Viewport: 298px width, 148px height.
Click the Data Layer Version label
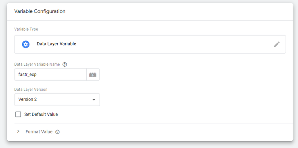tap(31, 90)
